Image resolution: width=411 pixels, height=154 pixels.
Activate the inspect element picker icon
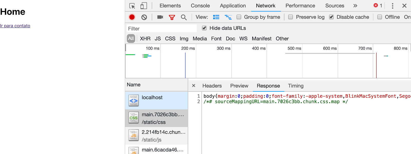(132, 6)
